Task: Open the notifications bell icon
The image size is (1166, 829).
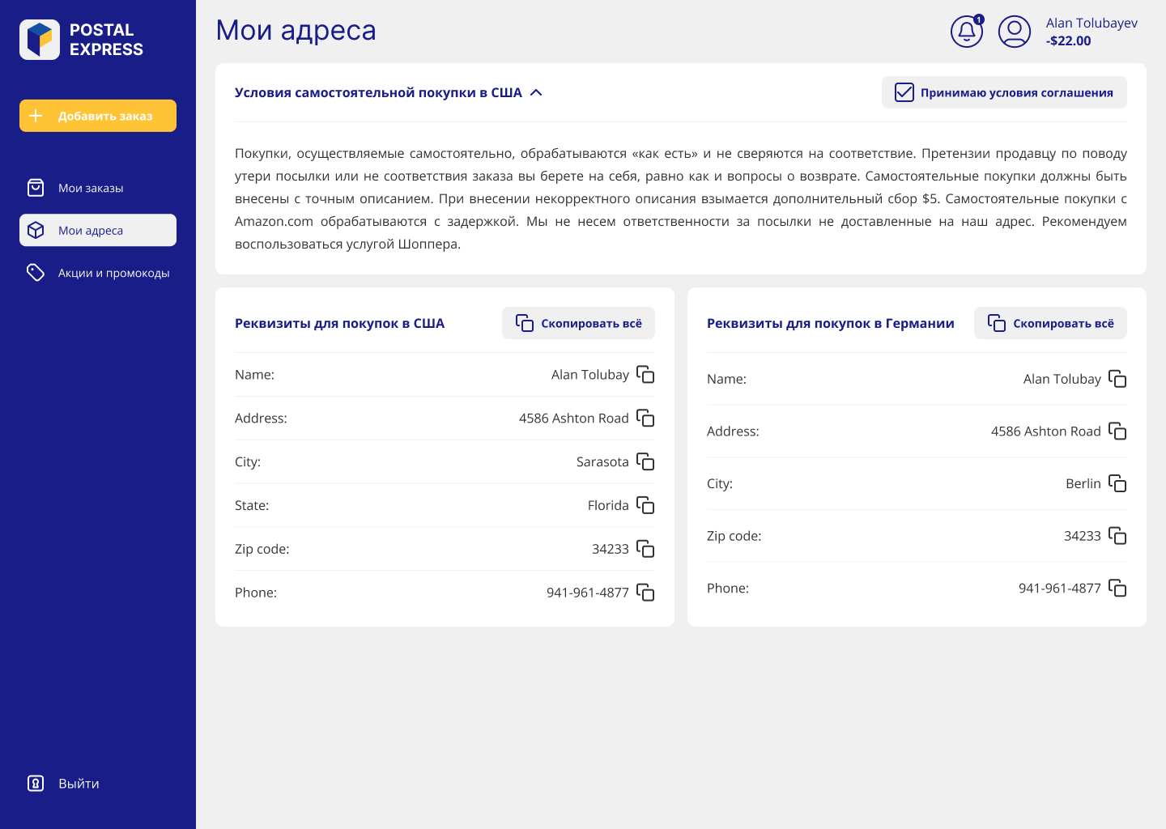Action: coord(966,32)
